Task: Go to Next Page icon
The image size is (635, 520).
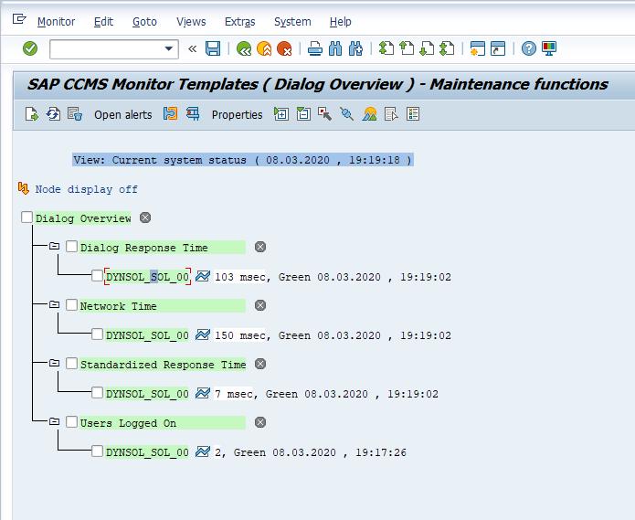Action: click(x=427, y=48)
